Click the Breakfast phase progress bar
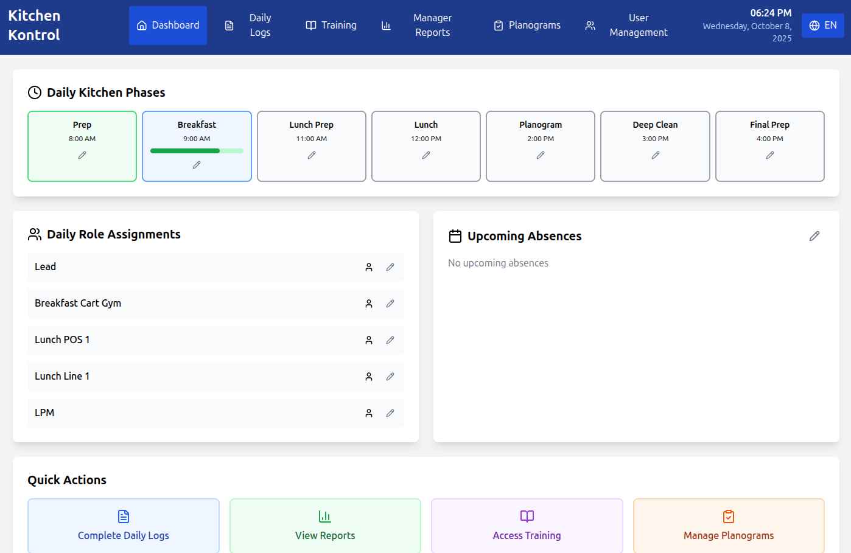Screen dimensions: 851x553 [197, 151]
